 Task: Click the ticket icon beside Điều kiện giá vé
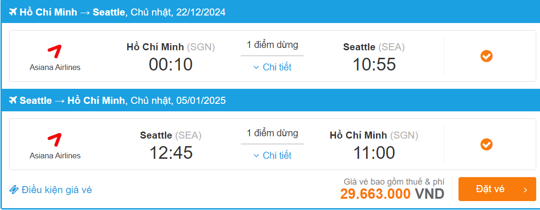14,190
